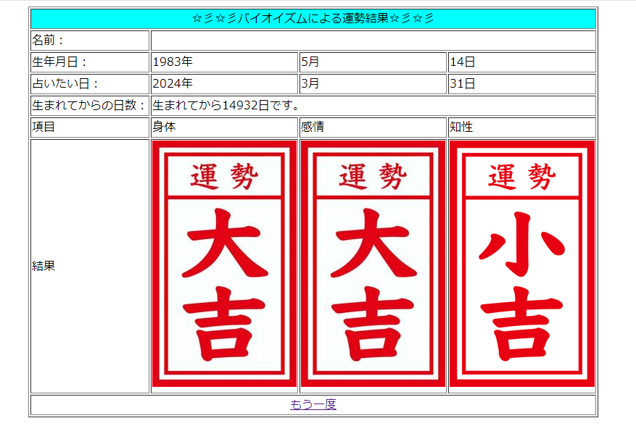The width and height of the screenshot is (636, 447).
Task: Click the 知性 小吉 fortune card image
Action: 521,266
